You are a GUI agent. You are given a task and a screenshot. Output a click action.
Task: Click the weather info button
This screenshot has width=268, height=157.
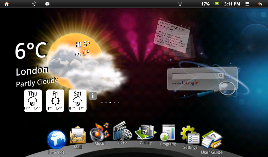[93, 96]
